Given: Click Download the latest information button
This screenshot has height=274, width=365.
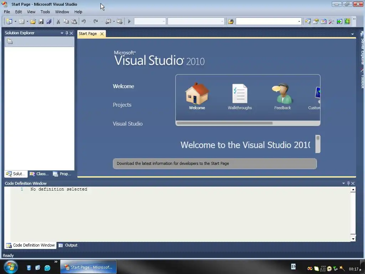Looking at the screenshot, I should 215,163.
